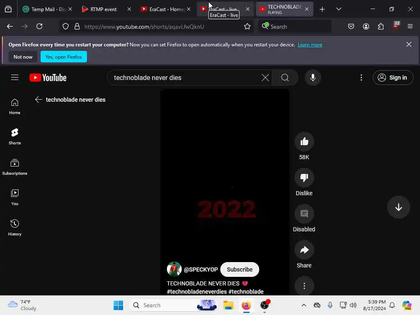Viewport: 420px width, 315px height.
Task: Open the disabled comments icon
Action: point(304,214)
